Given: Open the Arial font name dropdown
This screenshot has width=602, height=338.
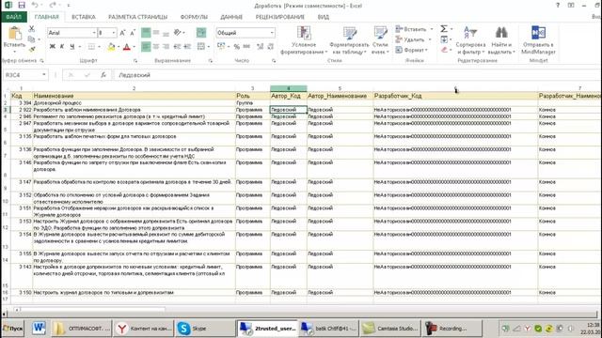Looking at the screenshot, I should [x=94, y=33].
